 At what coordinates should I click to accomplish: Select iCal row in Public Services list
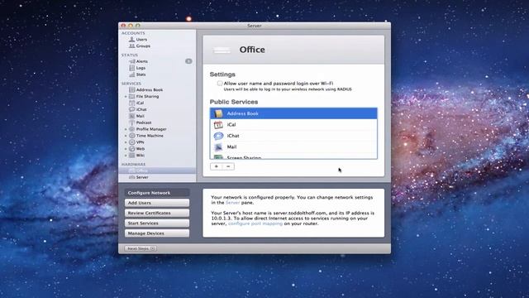293,125
